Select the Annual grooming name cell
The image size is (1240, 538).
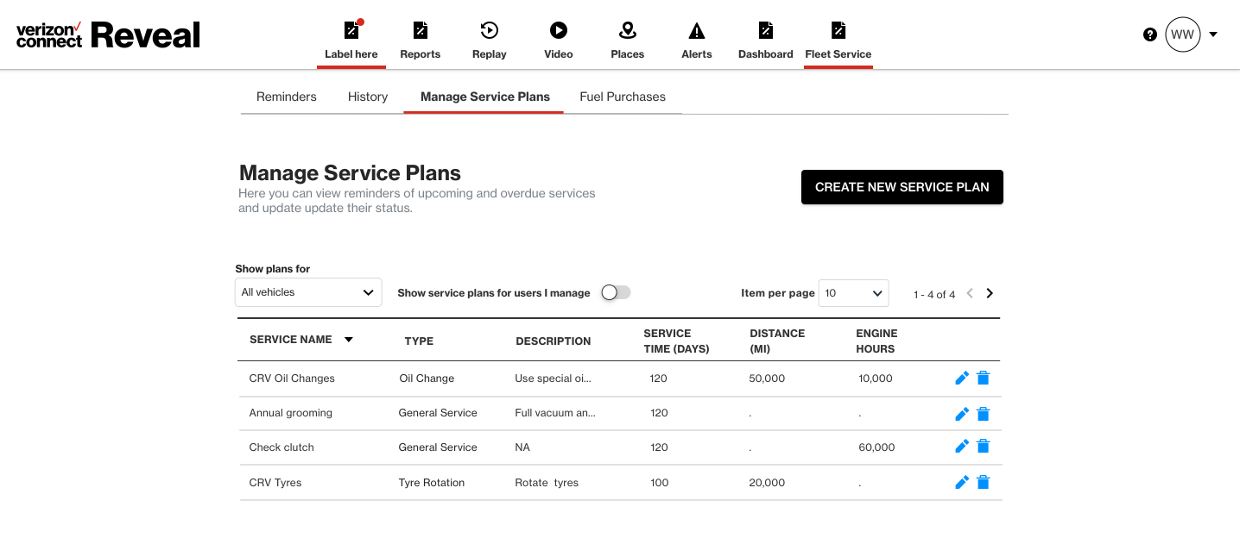click(x=291, y=413)
